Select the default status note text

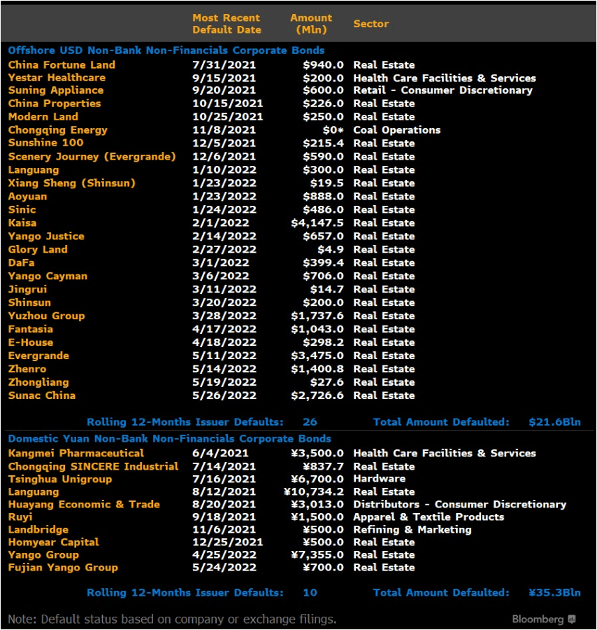(x=172, y=619)
